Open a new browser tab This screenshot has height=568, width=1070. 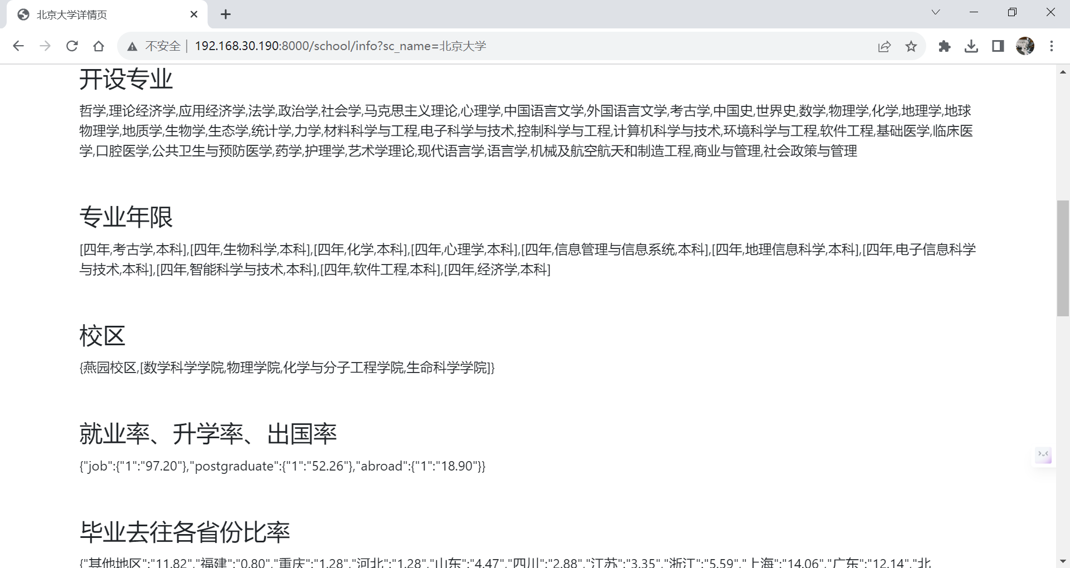(x=226, y=14)
